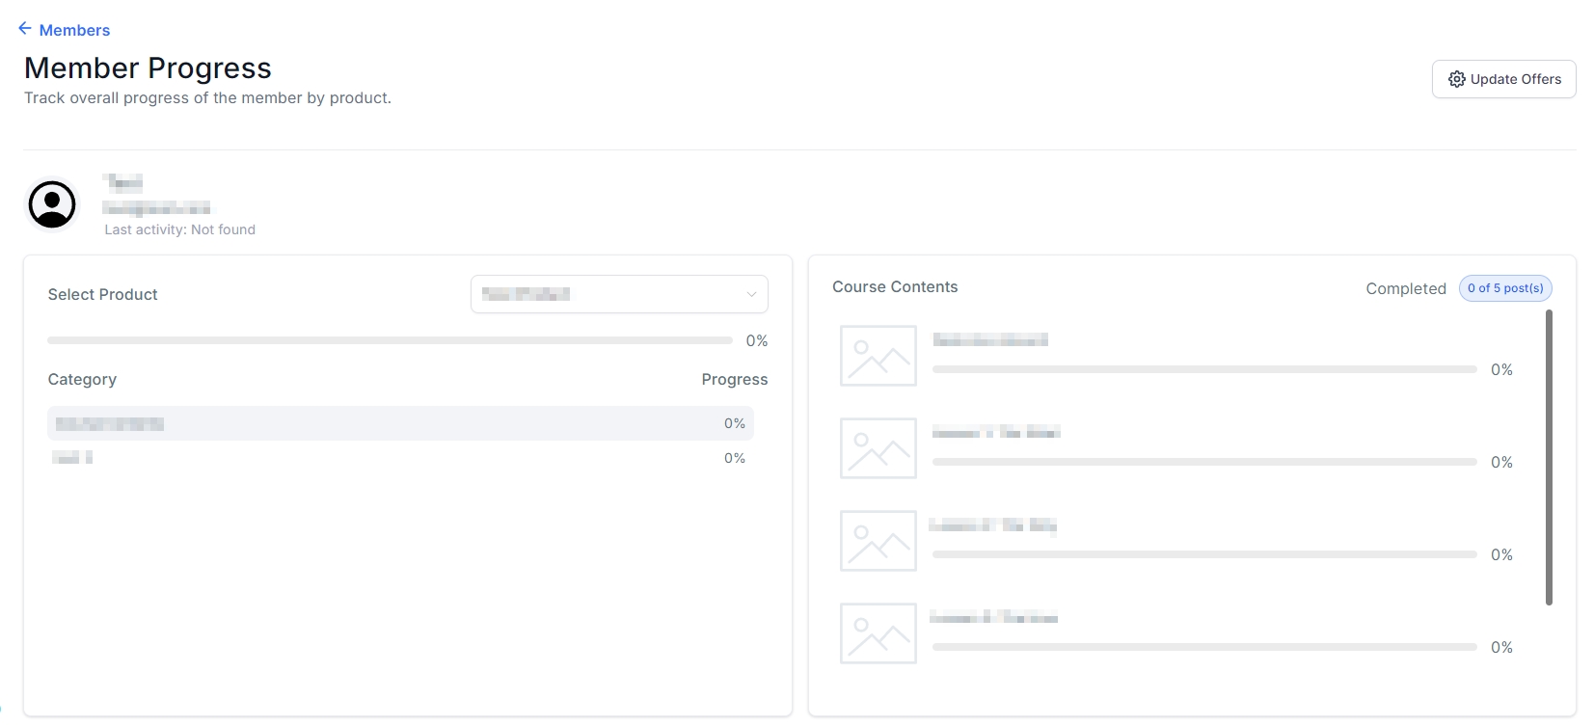
Task: Click the first course post progress bar
Action: [1203, 369]
